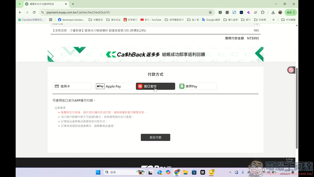Select 綠界Pay payment method
Screen dimensions: 314x177
[197, 86]
